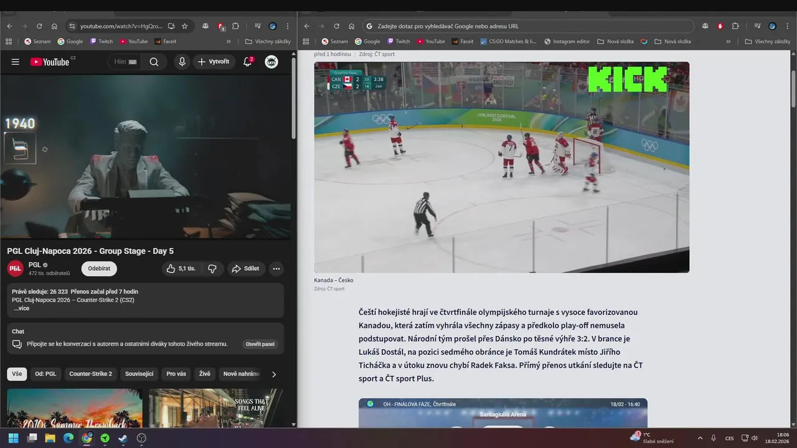Open CS:GO Matches bookmark in right browser

coord(508,42)
